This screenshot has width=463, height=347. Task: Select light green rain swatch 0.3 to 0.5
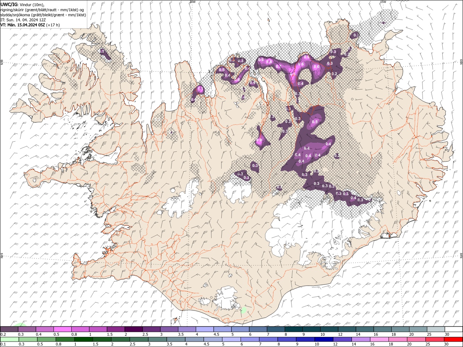tap(28, 339)
